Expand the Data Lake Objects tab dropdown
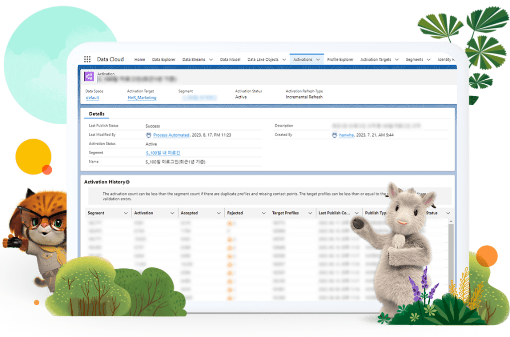 284,60
